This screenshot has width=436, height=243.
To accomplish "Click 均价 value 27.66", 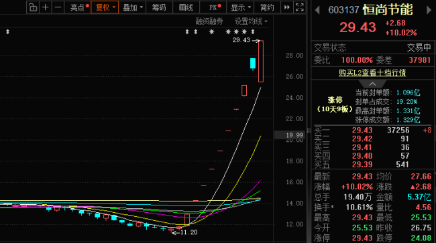I will tap(421, 177).
